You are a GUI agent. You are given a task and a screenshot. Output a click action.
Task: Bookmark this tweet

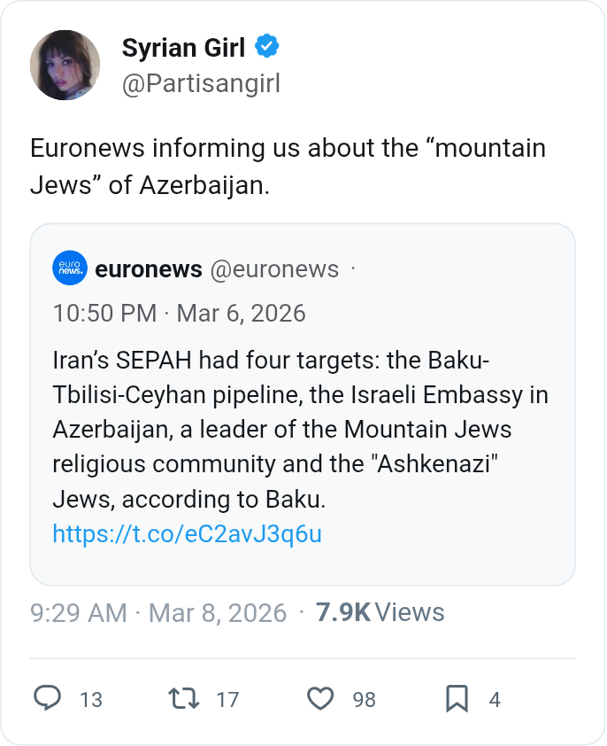pos(457,699)
